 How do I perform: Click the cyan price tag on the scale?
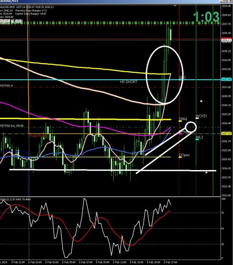coord(226,79)
